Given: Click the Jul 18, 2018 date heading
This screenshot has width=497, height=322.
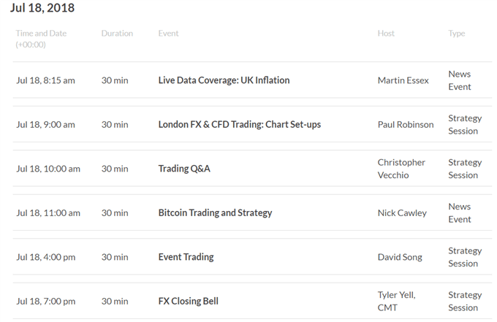Looking at the screenshot, I should pos(42,8).
